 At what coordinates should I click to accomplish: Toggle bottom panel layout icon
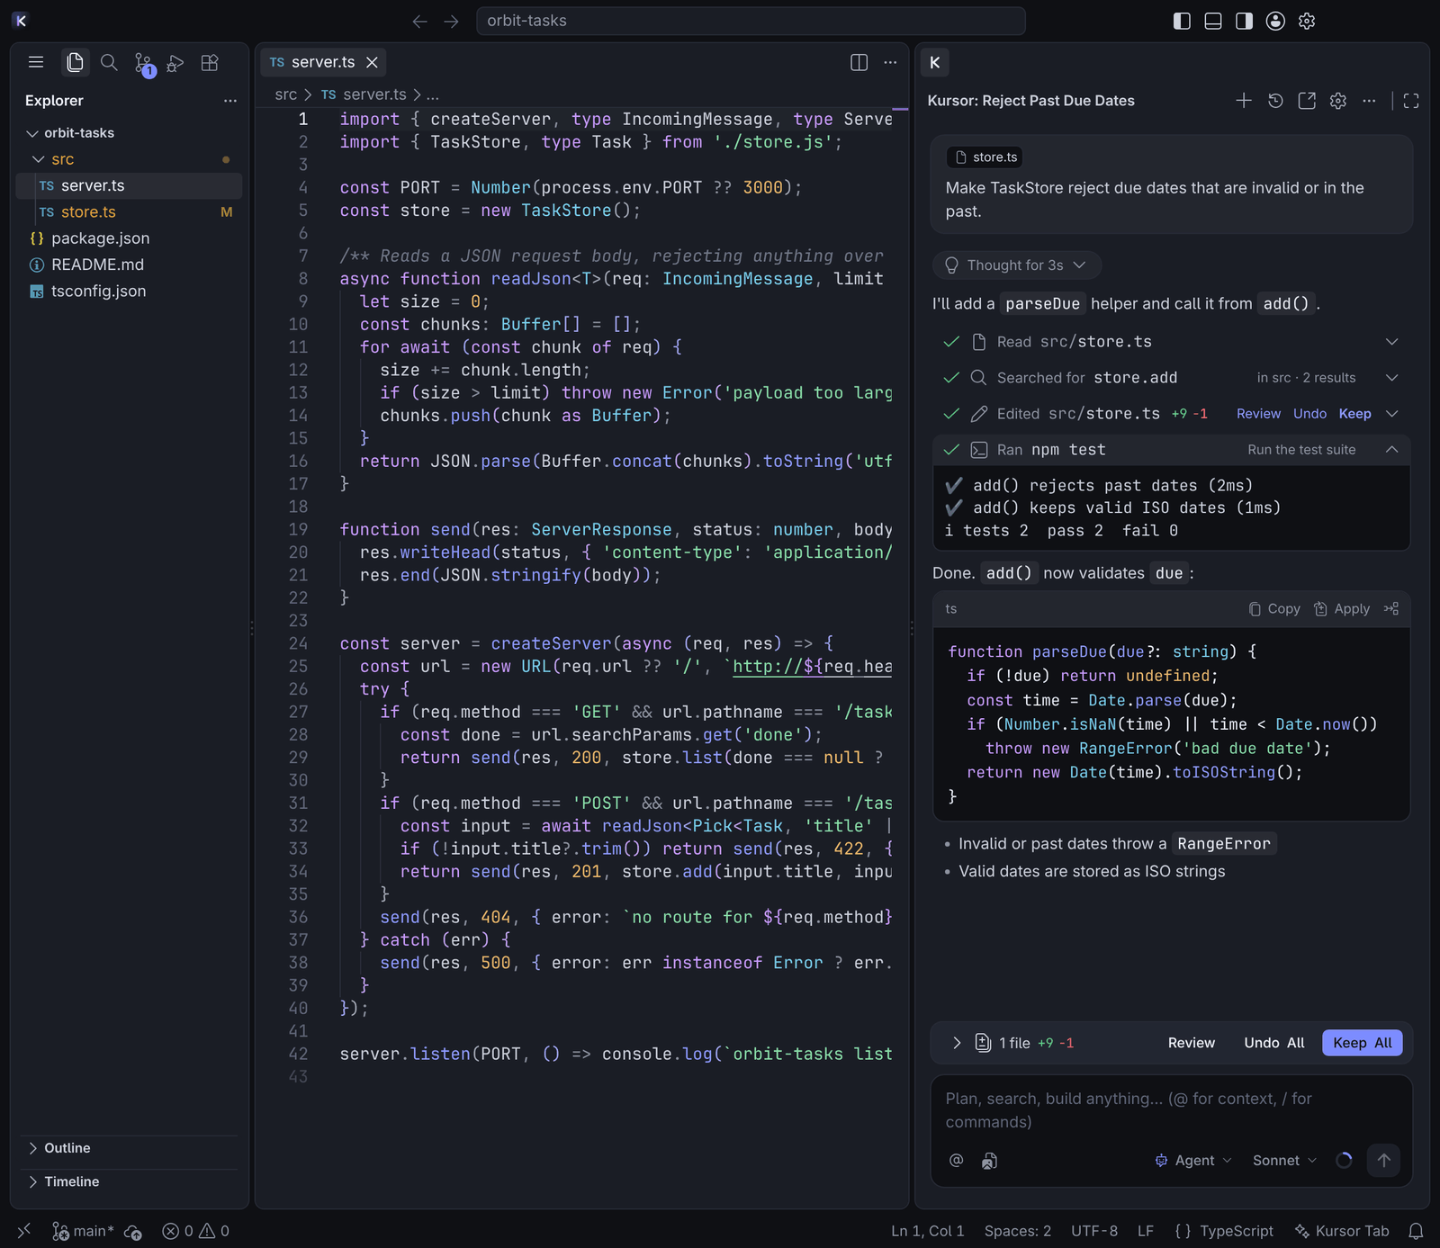[1213, 21]
